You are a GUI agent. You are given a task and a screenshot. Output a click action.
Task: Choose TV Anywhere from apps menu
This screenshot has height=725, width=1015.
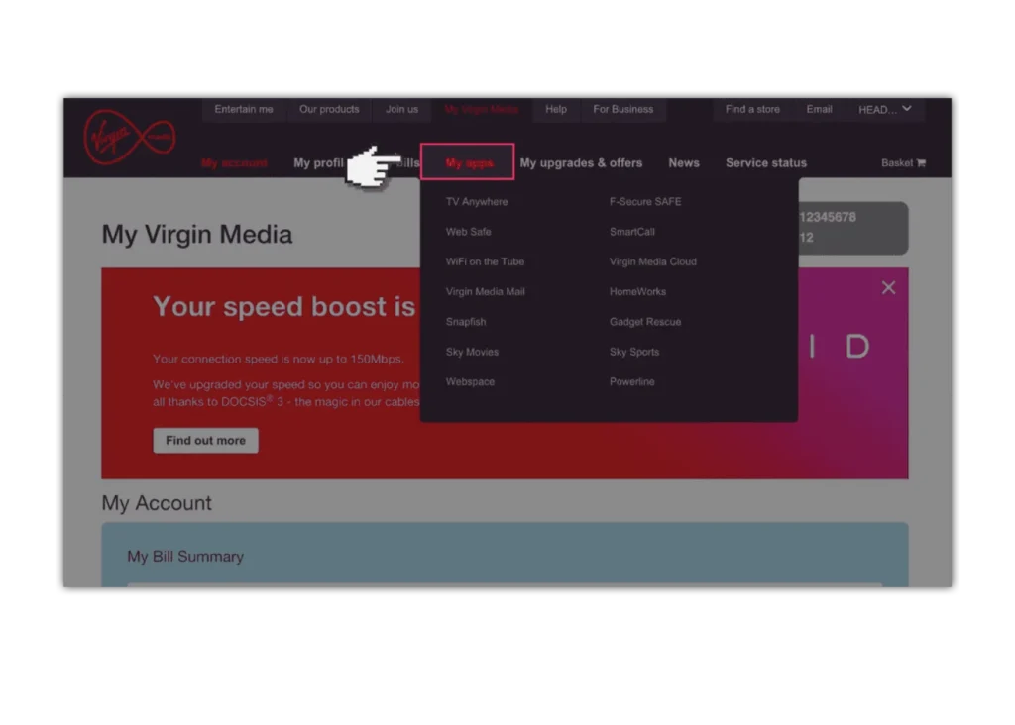pos(477,202)
